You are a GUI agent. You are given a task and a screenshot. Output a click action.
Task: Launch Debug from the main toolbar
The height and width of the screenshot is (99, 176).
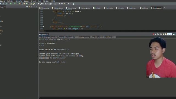6,4
